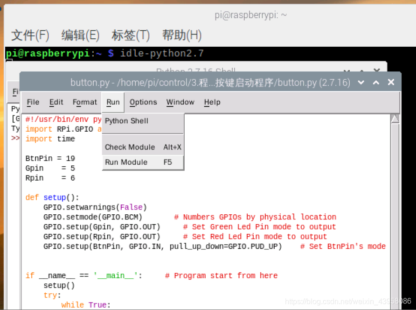Open the Edit menu in IDLE

pyautogui.click(x=56, y=102)
